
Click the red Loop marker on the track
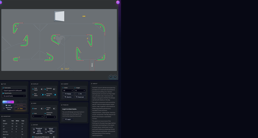coord(92,65)
